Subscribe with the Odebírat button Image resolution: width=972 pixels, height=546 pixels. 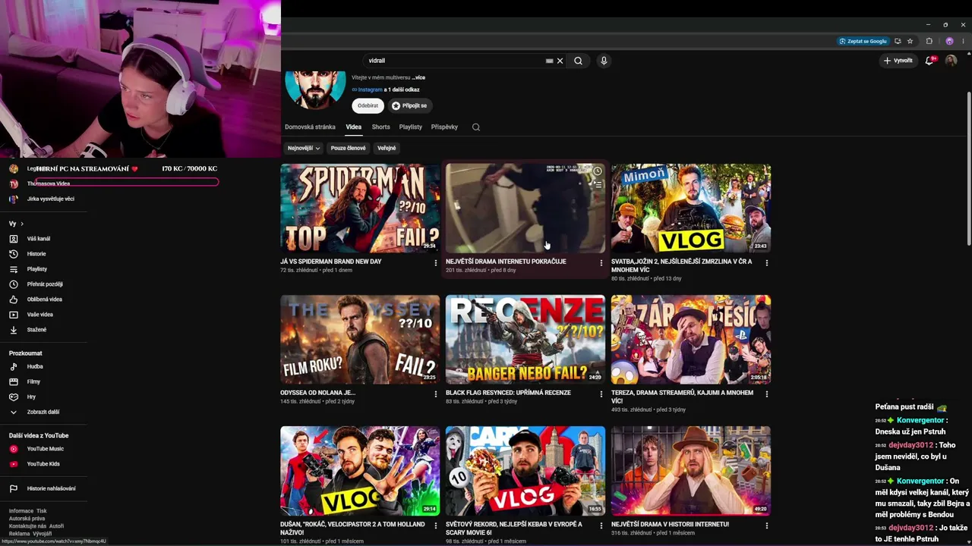tap(368, 106)
